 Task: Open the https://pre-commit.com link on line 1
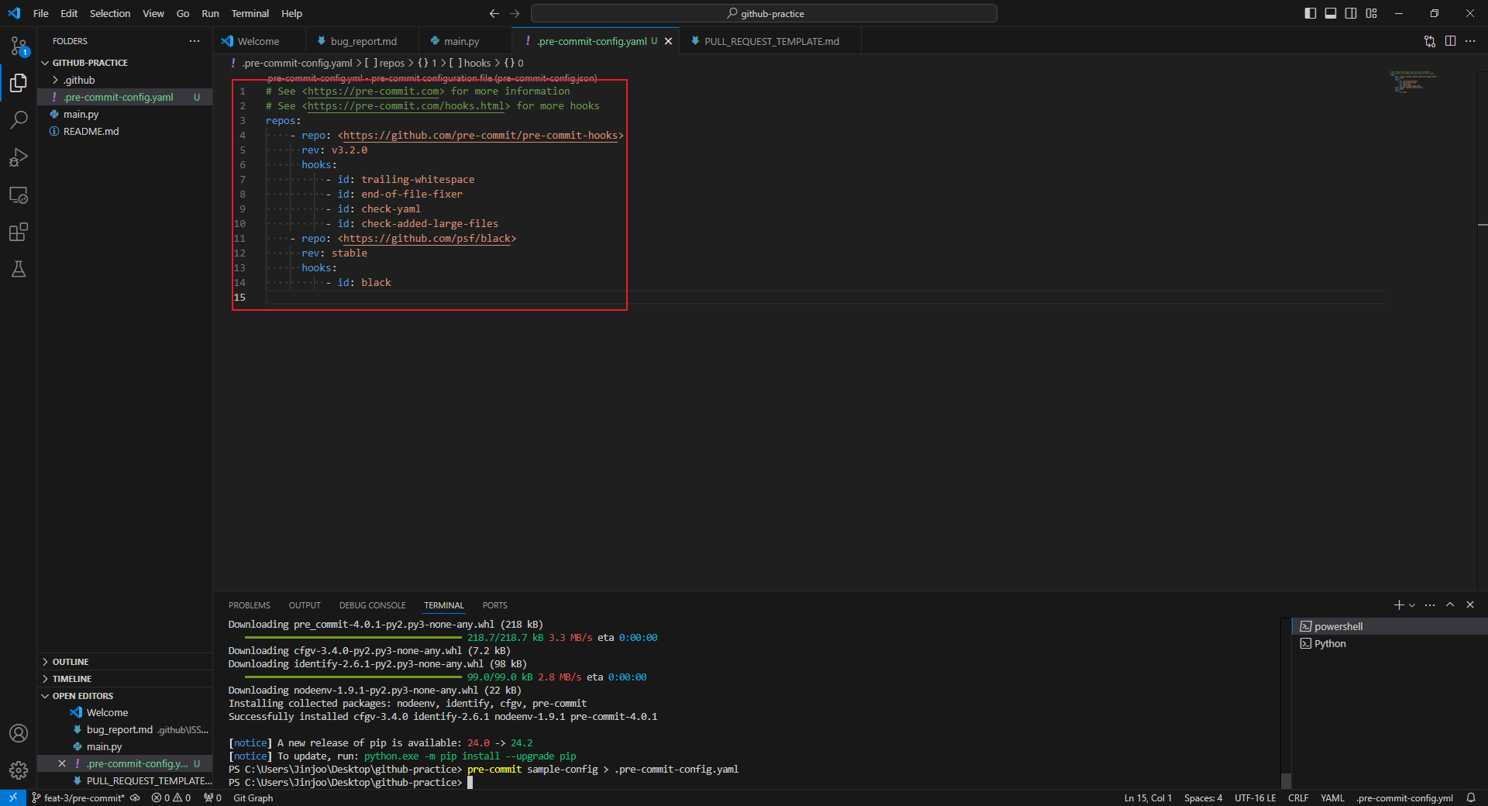[374, 91]
